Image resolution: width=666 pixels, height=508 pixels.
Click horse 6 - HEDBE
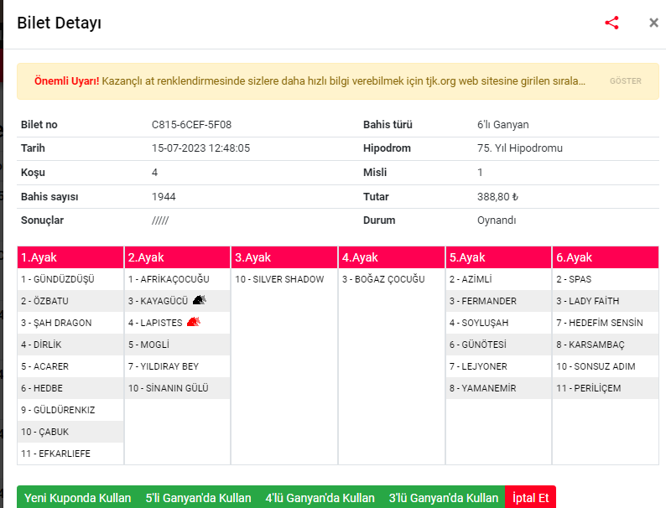pos(42,388)
